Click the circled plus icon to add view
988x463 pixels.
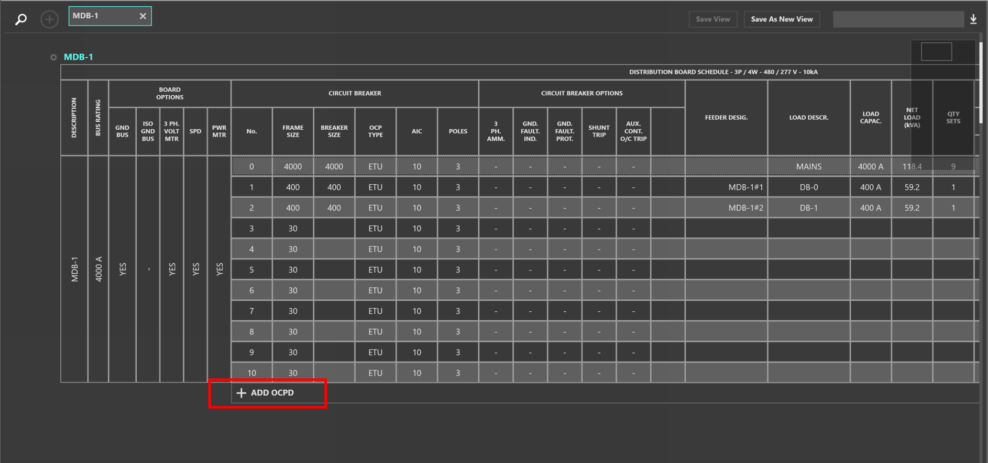coord(50,19)
